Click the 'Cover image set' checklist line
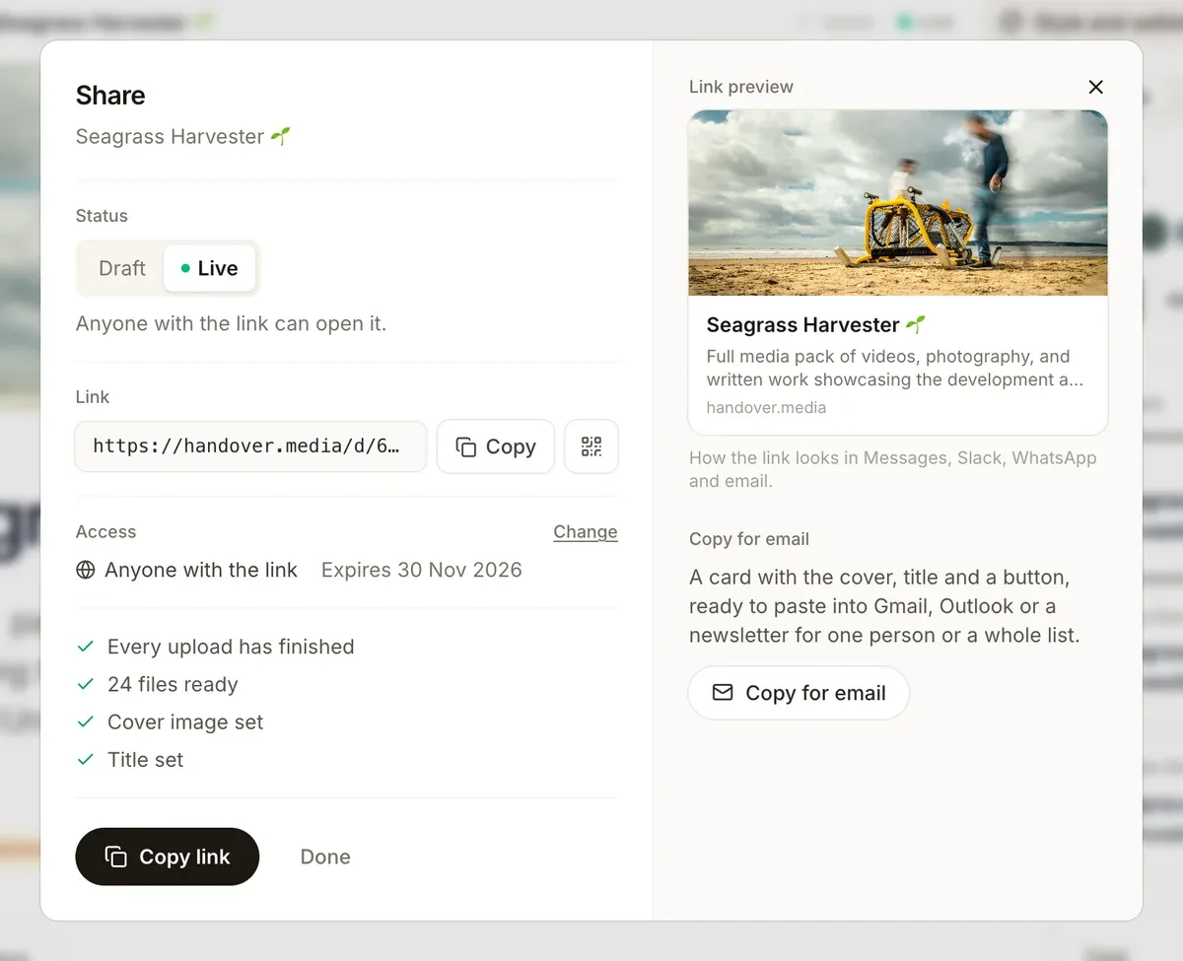 pos(170,721)
